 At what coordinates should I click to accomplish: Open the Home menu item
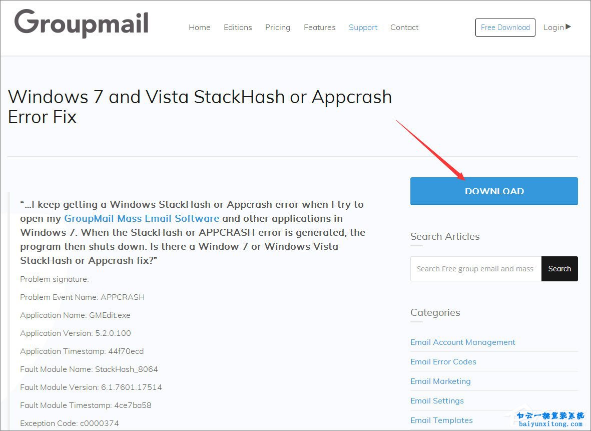point(200,28)
